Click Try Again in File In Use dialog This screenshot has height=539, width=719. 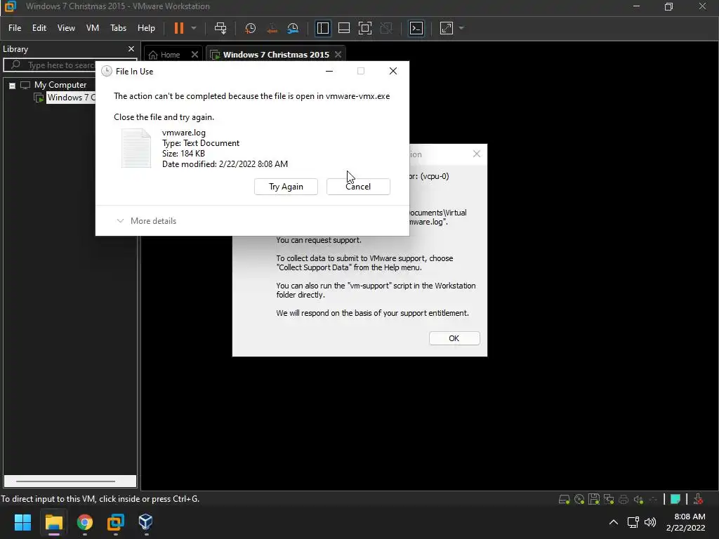point(286,187)
